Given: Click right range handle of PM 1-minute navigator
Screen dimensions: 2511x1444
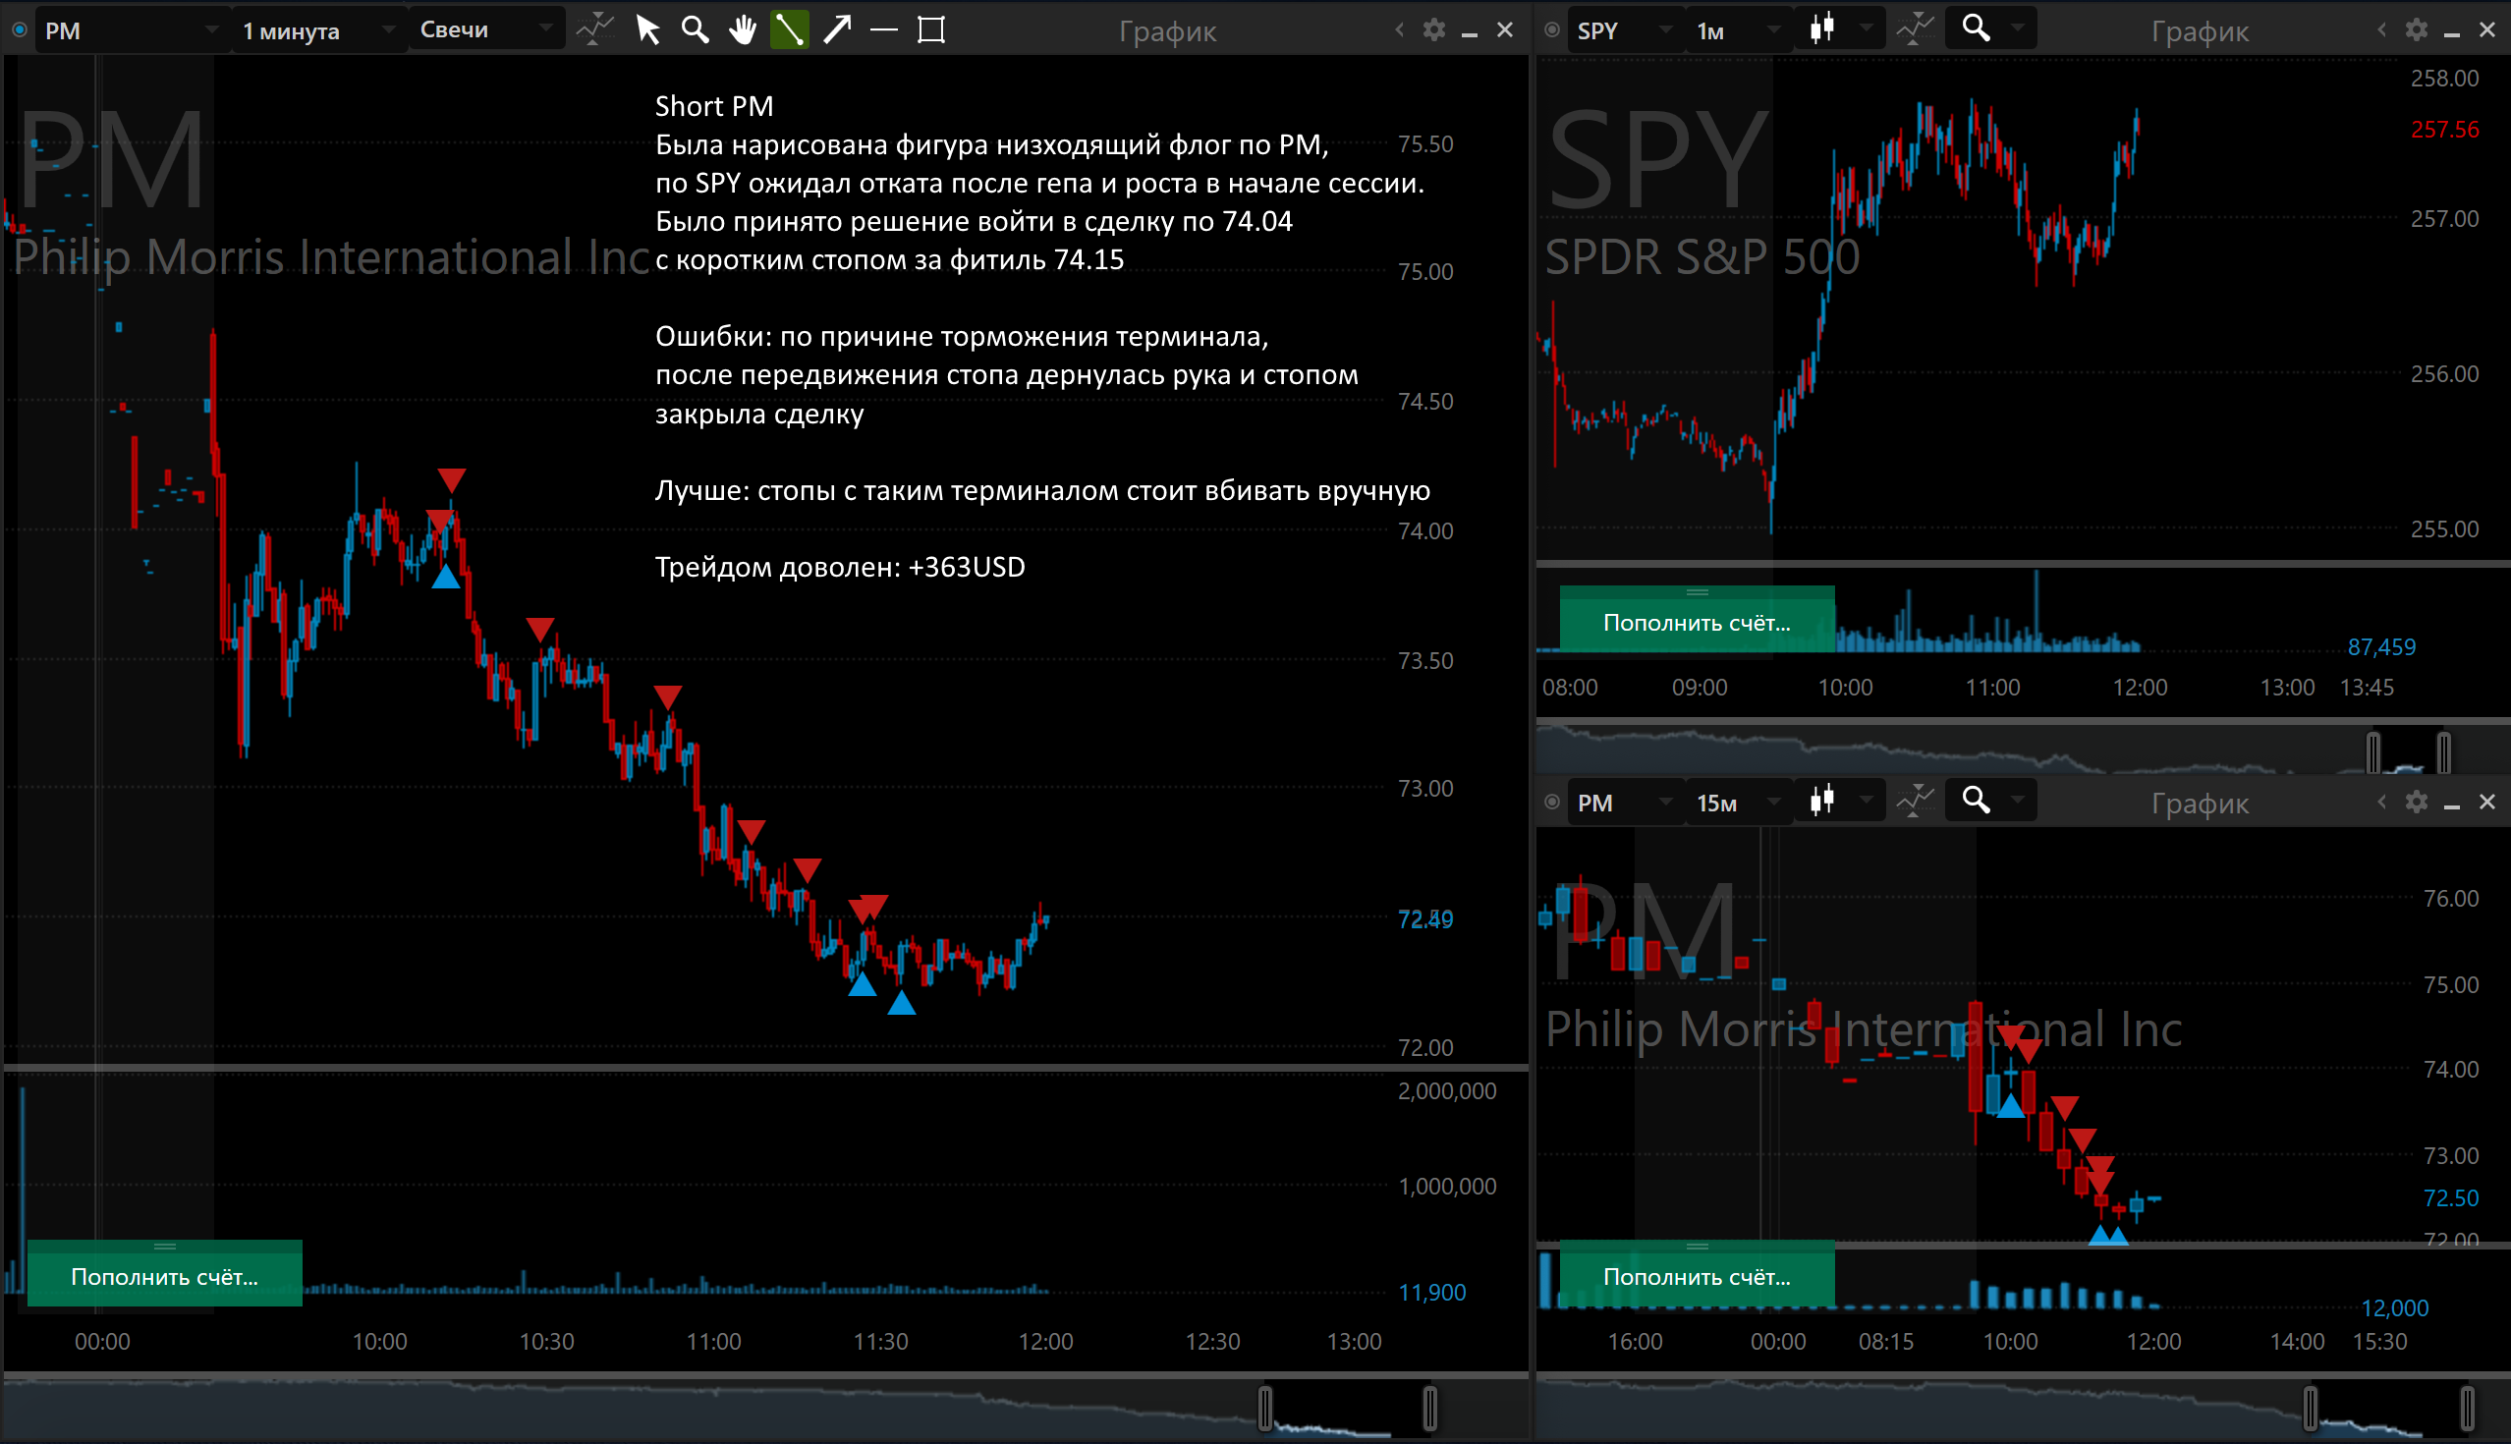Looking at the screenshot, I should pyautogui.click(x=1430, y=1409).
